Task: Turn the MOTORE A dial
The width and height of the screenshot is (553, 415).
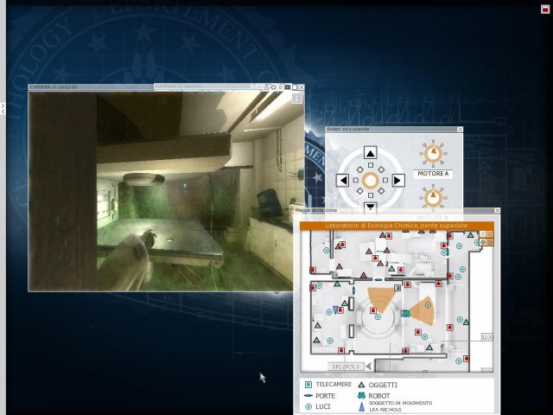Action: pos(433,155)
